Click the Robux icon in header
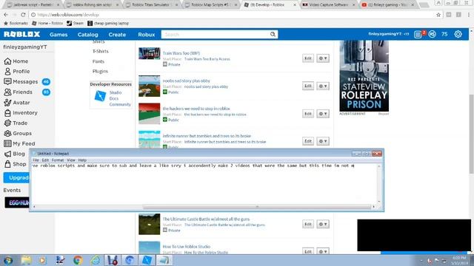 tap(433, 35)
